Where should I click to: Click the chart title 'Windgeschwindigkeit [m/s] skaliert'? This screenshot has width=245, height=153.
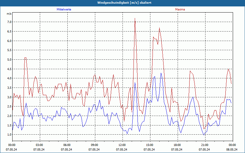point(124,3)
